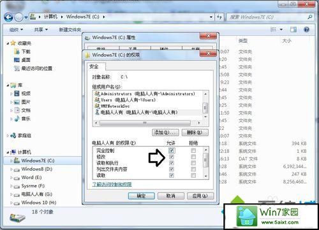This screenshot has height=230, width=319.
Task: Click the user list vertical scrollbar thumb
Action: (205, 108)
